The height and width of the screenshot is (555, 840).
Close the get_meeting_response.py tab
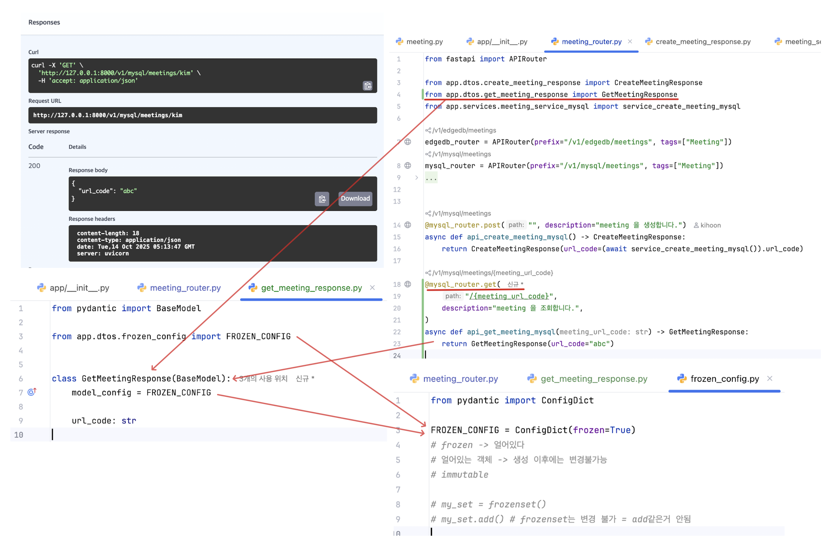[372, 287]
